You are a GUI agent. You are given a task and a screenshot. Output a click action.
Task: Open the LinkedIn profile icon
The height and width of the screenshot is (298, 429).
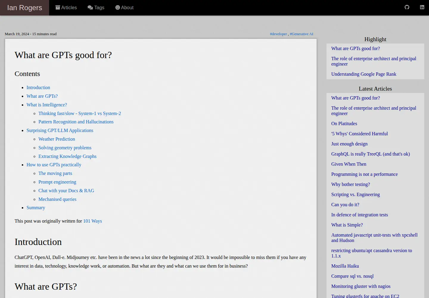pos(422,7)
